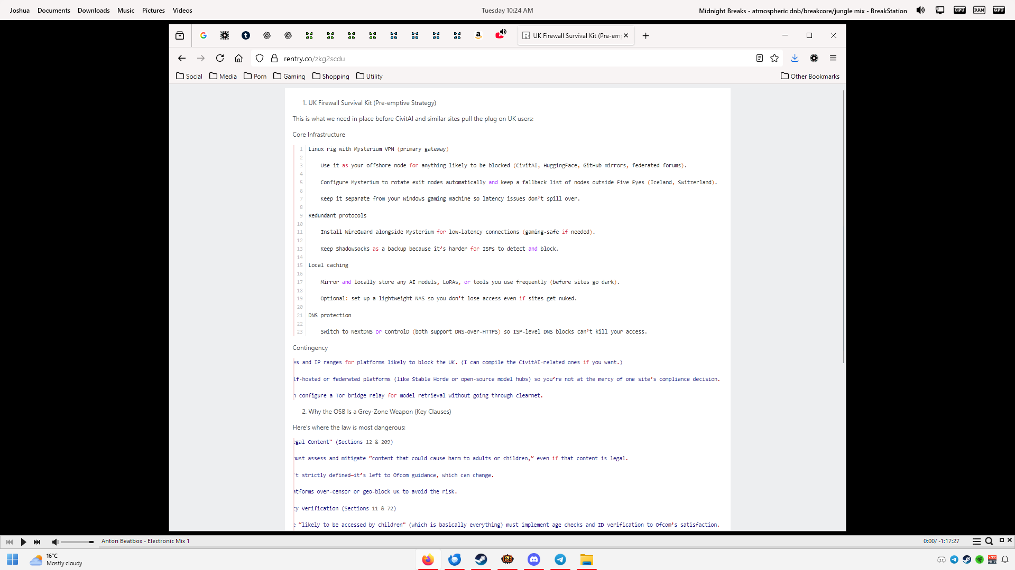Switch to the Google pinned tab
Image resolution: width=1015 pixels, height=570 pixels.
(204, 35)
